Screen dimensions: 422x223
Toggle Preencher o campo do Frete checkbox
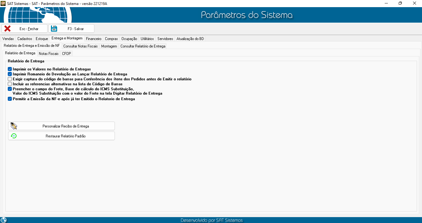coord(10,89)
